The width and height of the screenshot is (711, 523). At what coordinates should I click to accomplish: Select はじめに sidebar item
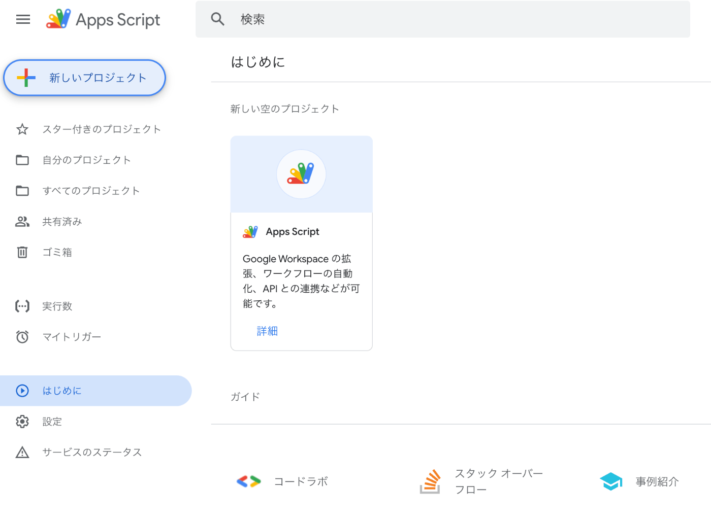pos(95,391)
